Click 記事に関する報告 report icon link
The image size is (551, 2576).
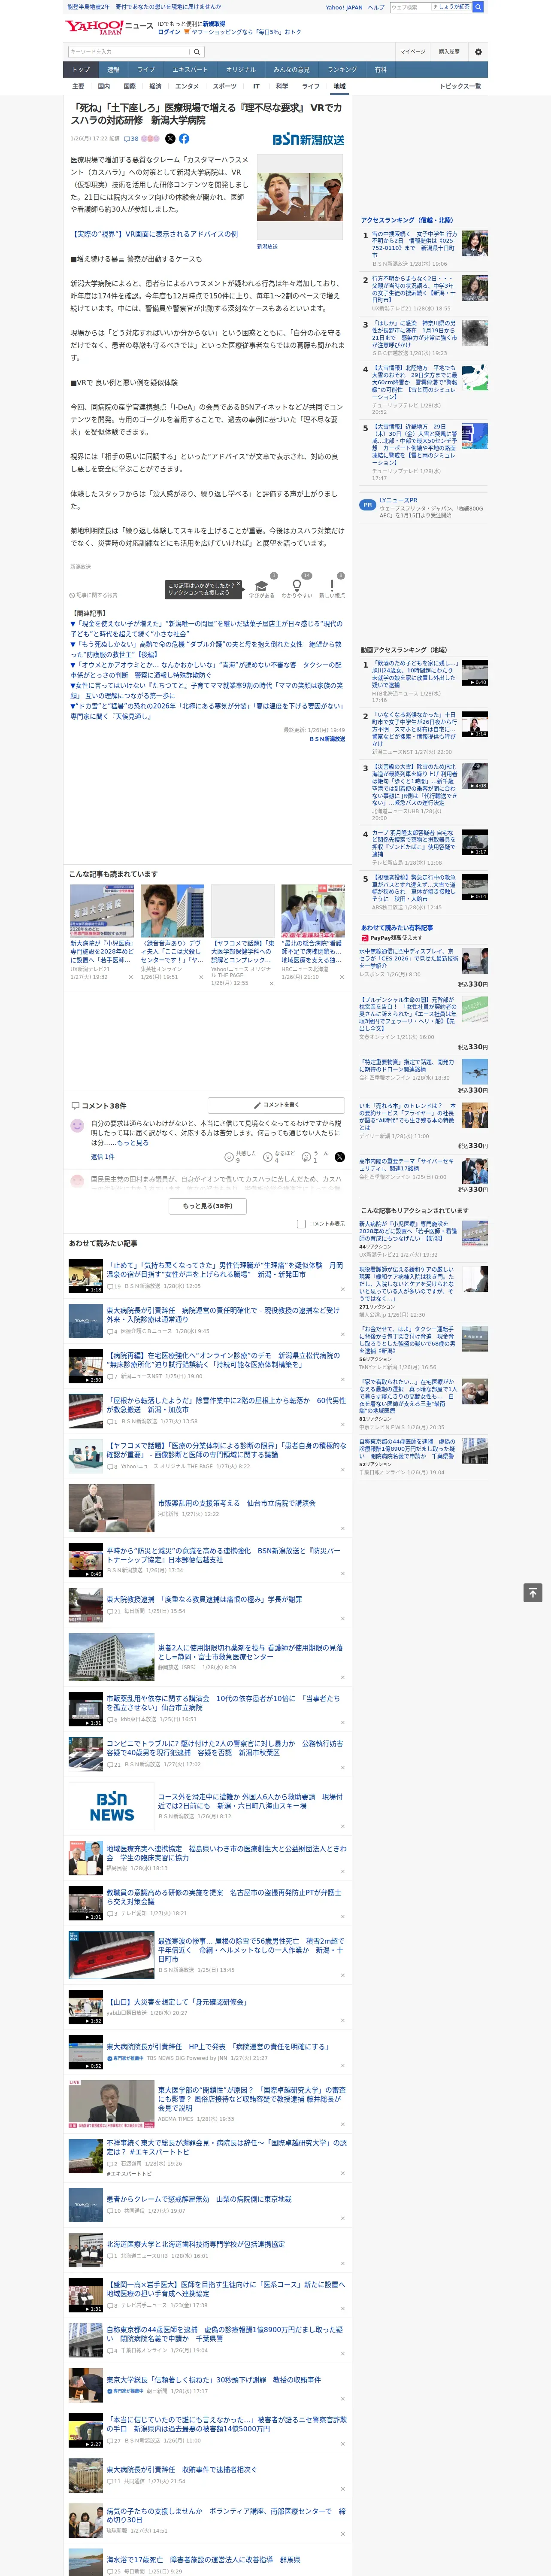93,595
